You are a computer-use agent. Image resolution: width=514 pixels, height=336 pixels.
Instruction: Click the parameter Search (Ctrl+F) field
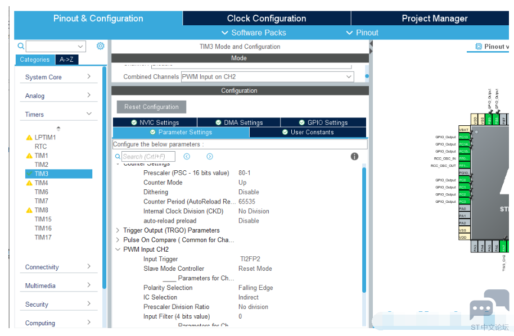(148, 157)
